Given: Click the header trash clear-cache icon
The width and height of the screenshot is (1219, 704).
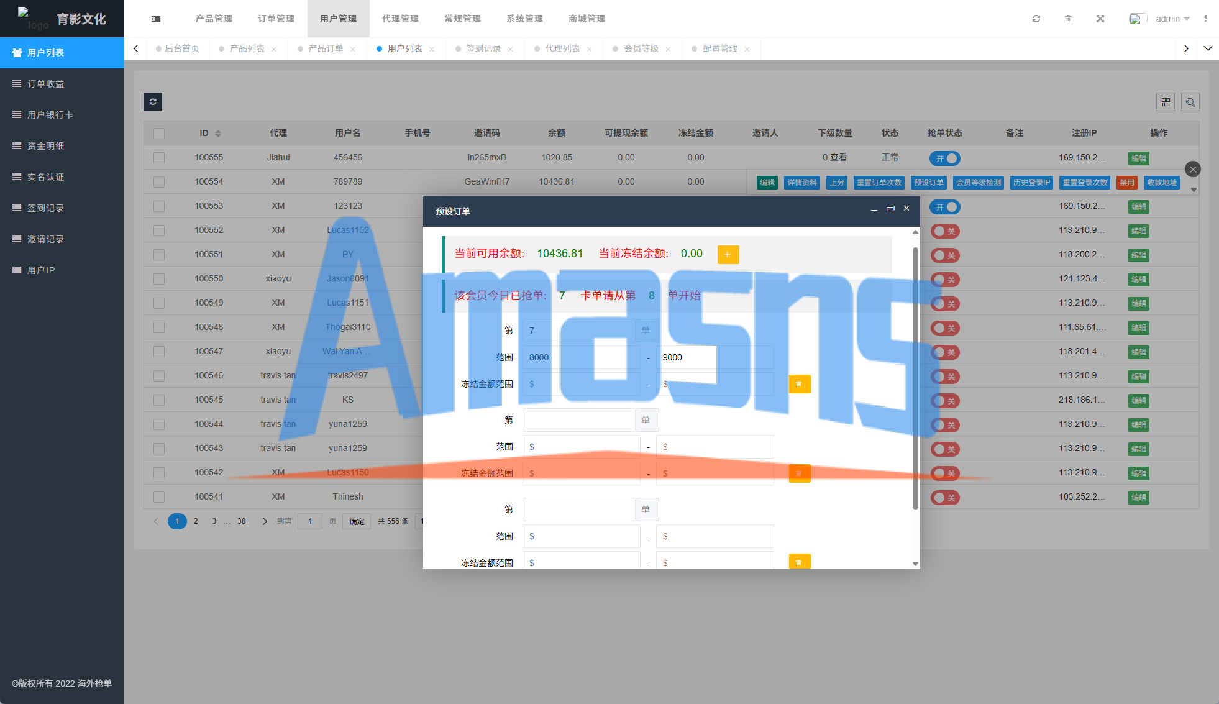Looking at the screenshot, I should tap(1069, 19).
